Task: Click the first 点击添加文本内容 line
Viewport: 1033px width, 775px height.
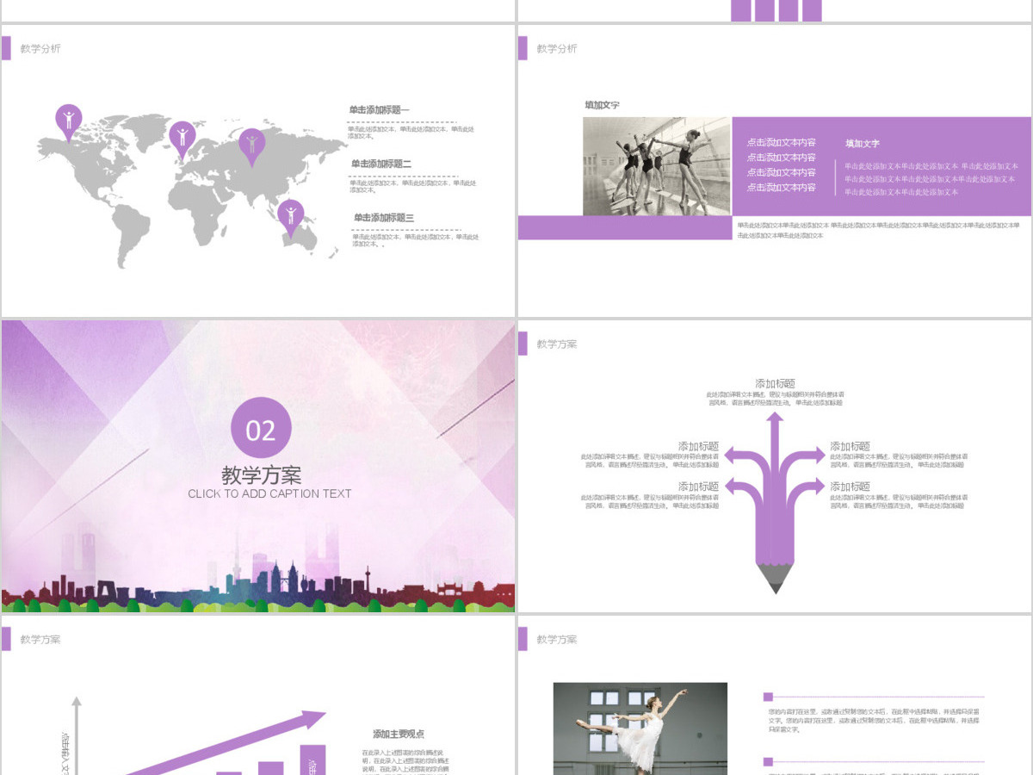Action: click(781, 143)
